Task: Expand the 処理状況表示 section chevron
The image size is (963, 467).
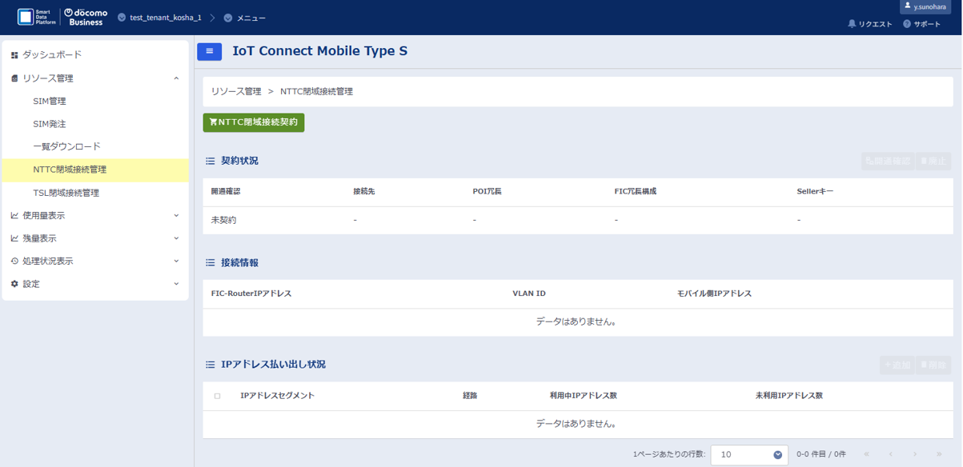Action: tap(176, 261)
